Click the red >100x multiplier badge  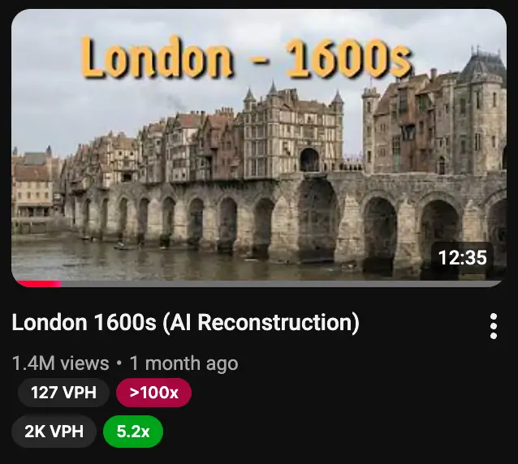pos(154,393)
